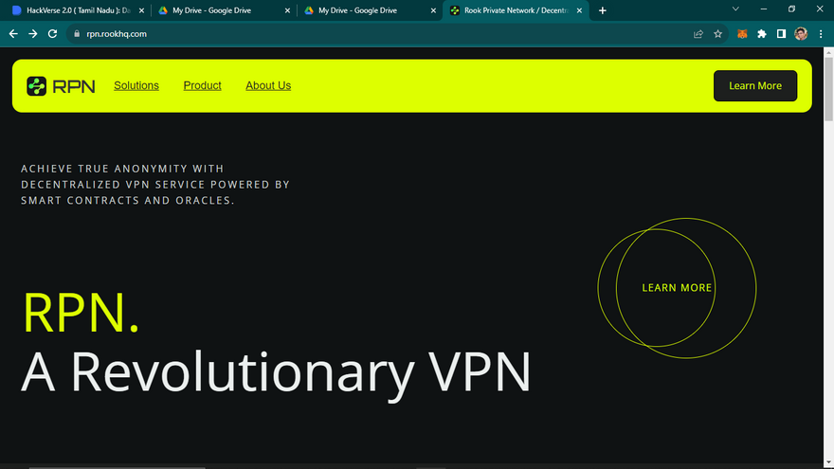Open the Chrome three-dot menu
Viewport: 834px width, 469px height.
click(821, 33)
